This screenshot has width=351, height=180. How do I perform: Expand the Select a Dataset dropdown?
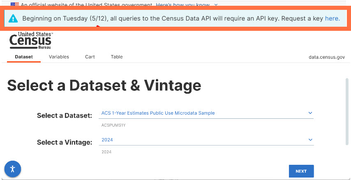[x=206, y=113]
